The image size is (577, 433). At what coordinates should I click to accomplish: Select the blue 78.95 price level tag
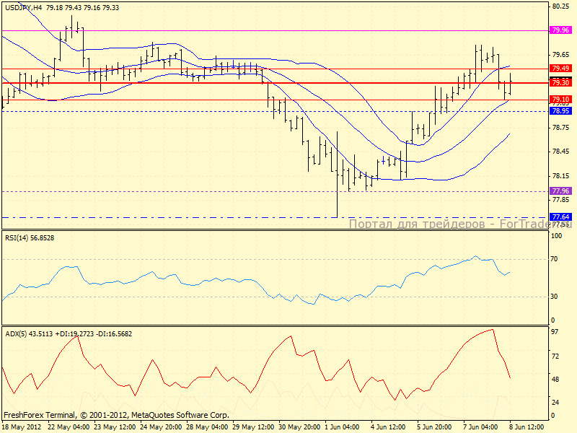point(560,111)
